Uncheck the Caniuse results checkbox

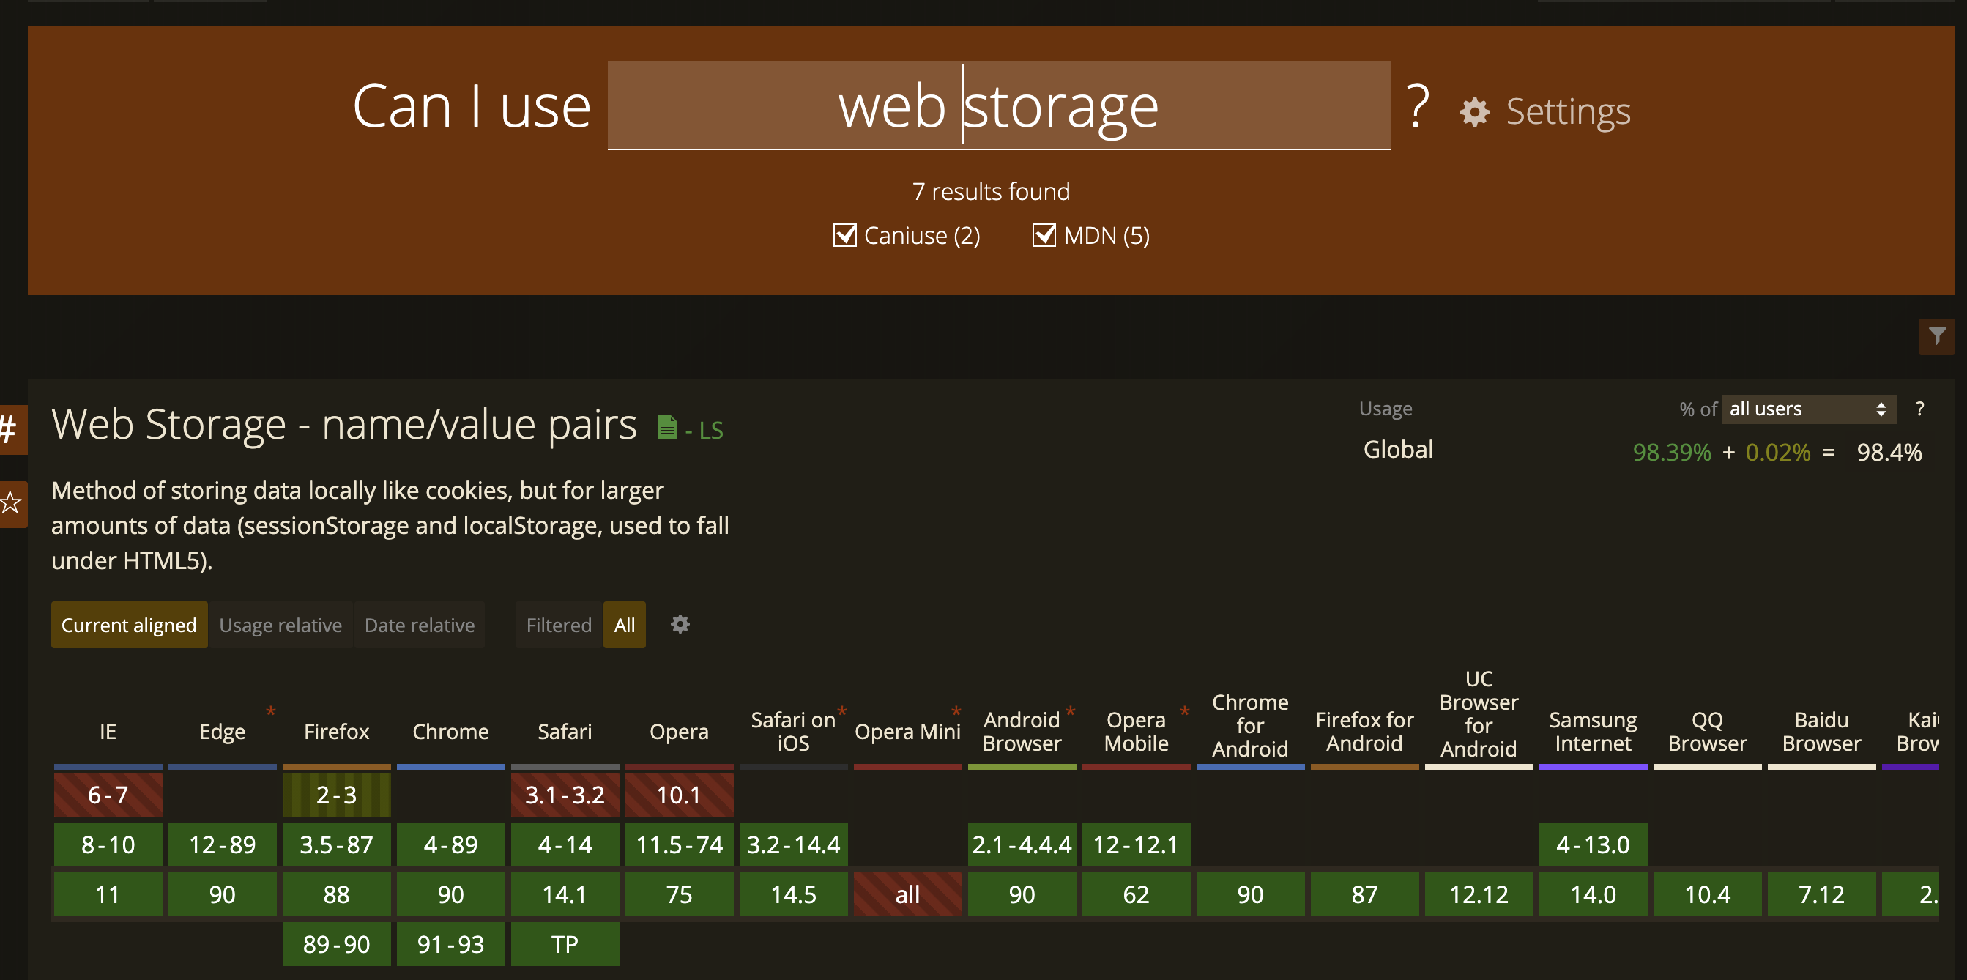(x=844, y=235)
